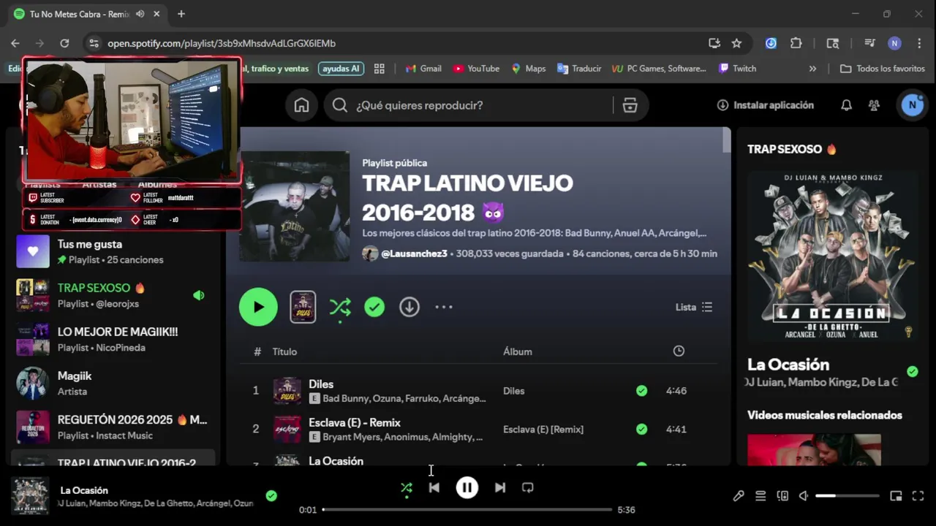Toggle saved checkmark beside La Ocasión in right panel

913,372
